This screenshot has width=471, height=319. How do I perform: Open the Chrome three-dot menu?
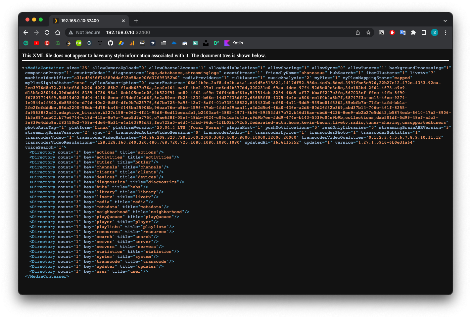tap(445, 32)
